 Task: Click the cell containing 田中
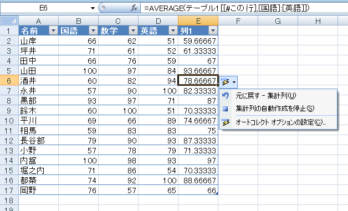(39, 61)
